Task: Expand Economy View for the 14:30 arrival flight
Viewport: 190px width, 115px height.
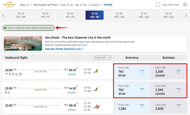Action: tap(142, 90)
